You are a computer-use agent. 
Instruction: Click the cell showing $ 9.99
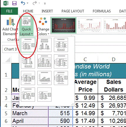(x=85, y=98)
